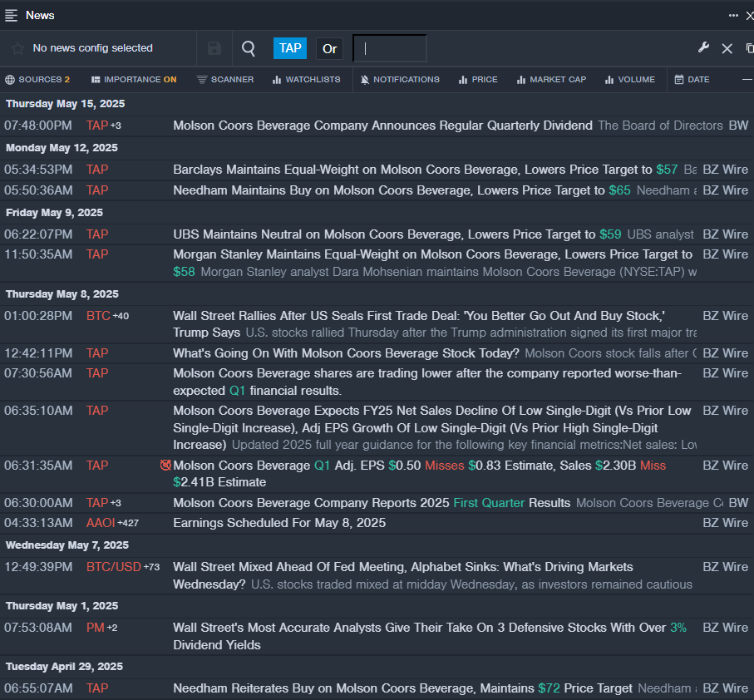
Task: Click the star icon for news config
Action: [17, 48]
